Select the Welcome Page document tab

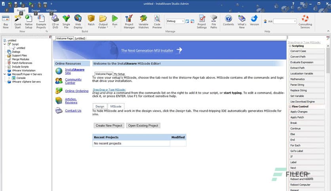point(65,38)
